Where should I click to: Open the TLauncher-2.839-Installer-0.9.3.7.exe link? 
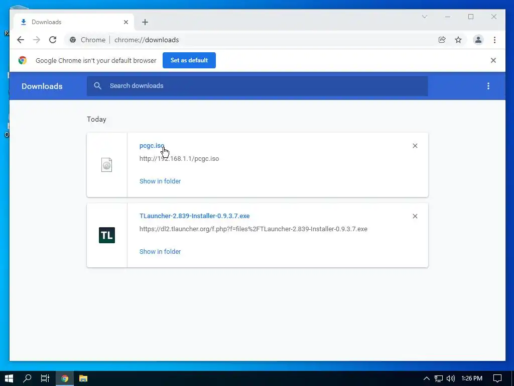pyautogui.click(x=194, y=216)
